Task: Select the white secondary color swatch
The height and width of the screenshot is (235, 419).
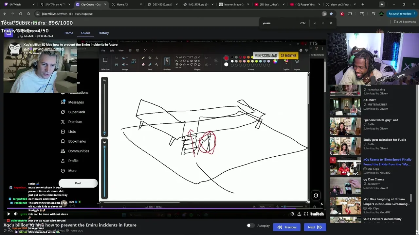Action: click(x=226, y=64)
